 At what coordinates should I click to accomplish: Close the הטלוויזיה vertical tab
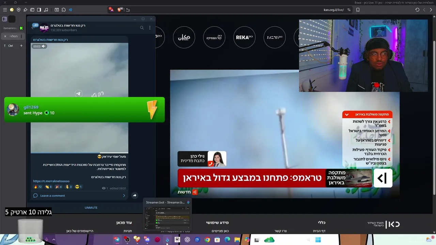click(x=5, y=36)
